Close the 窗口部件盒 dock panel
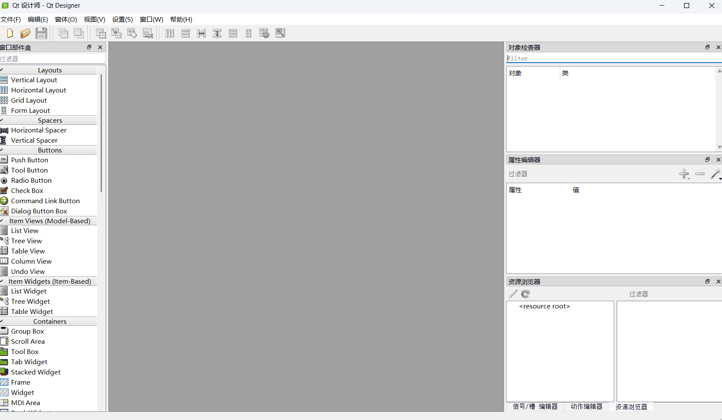This screenshot has width=722, height=420. click(100, 47)
